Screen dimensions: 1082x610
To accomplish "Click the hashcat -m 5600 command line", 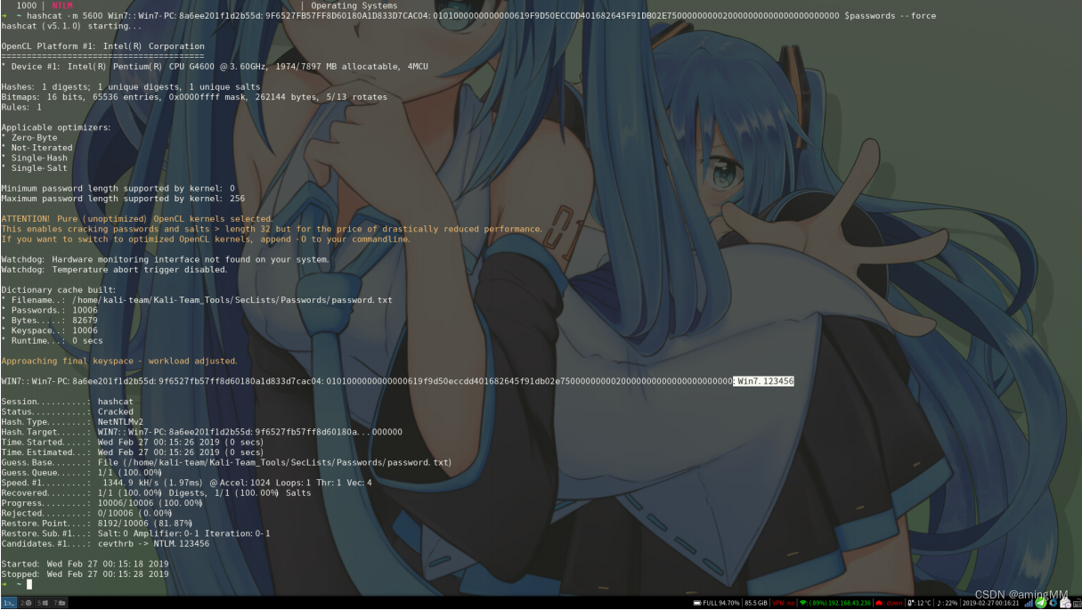I will (482, 15).
